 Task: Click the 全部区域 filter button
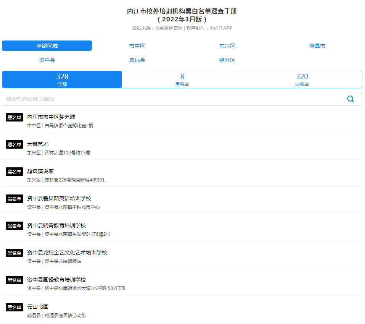click(x=47, y=45)
